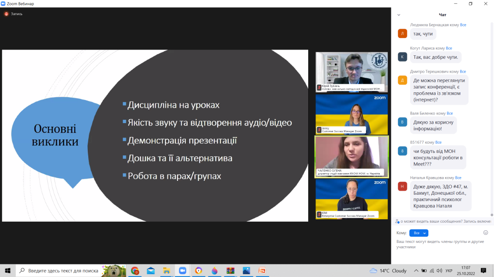Click the who-can-see-your-messages notice
494x277 pixels.
[443, 221]
